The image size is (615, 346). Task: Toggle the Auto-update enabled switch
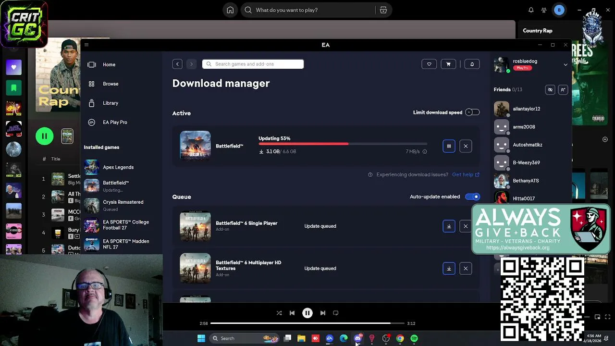click(x=472, y=197)
